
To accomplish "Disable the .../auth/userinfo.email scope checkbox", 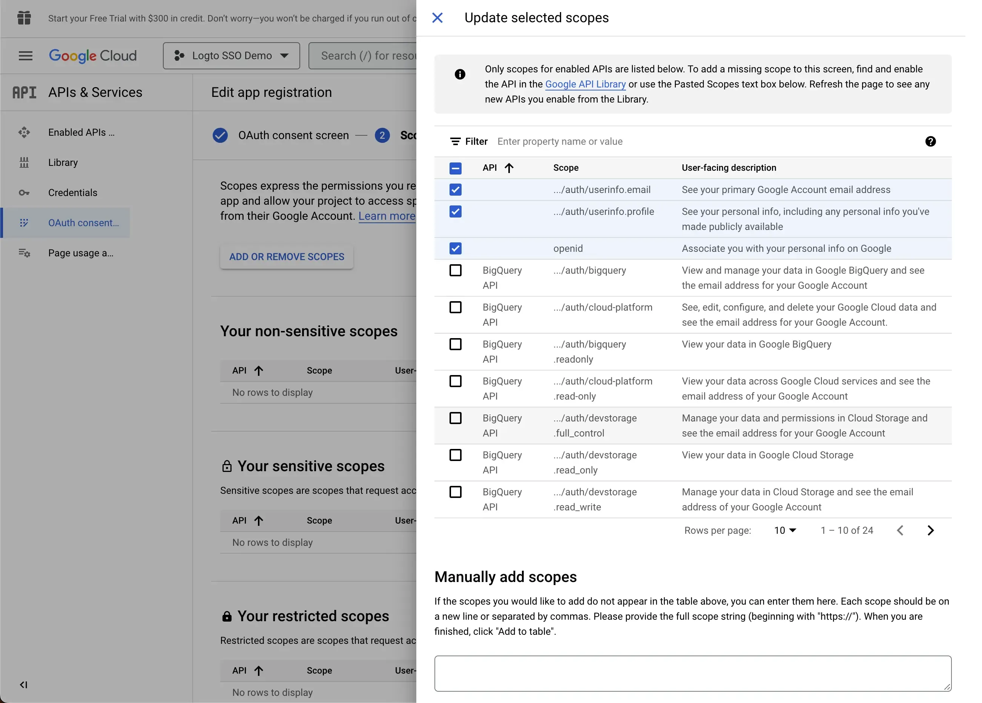I will click(455, 190).
